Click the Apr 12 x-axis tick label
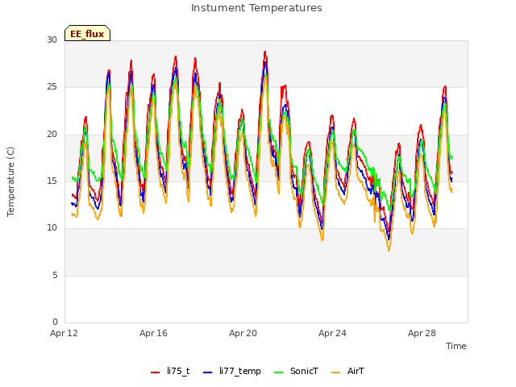This screenshot has width=516, height=387. (x=64, y=333)
